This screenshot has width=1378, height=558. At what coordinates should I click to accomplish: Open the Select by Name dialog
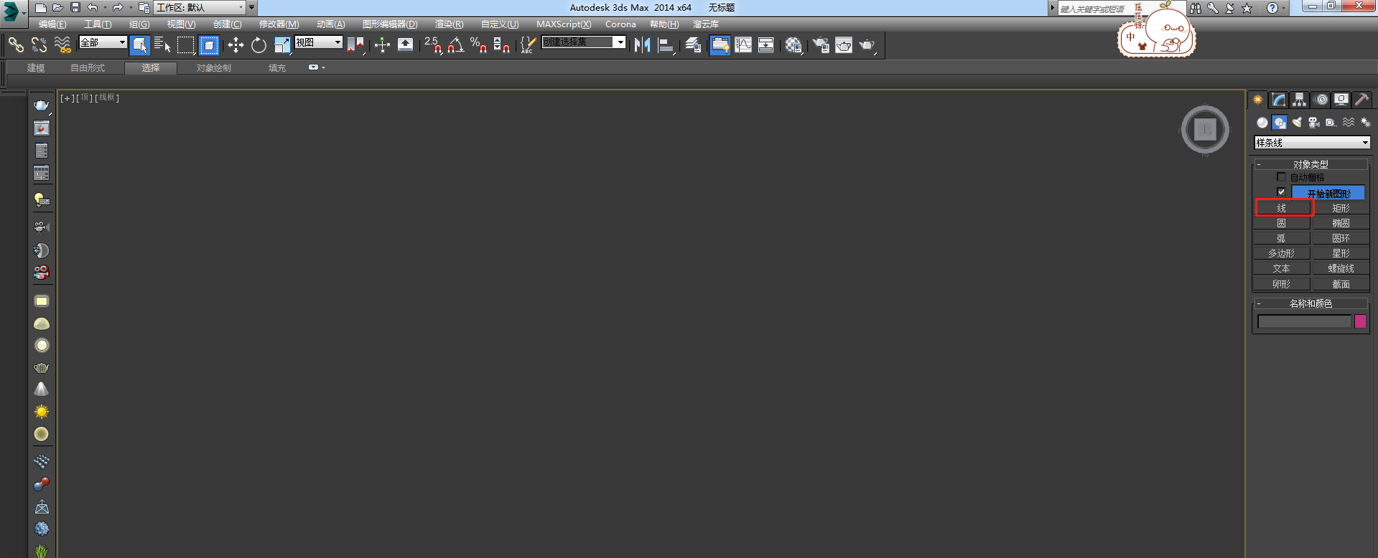(x=163, y=45)
